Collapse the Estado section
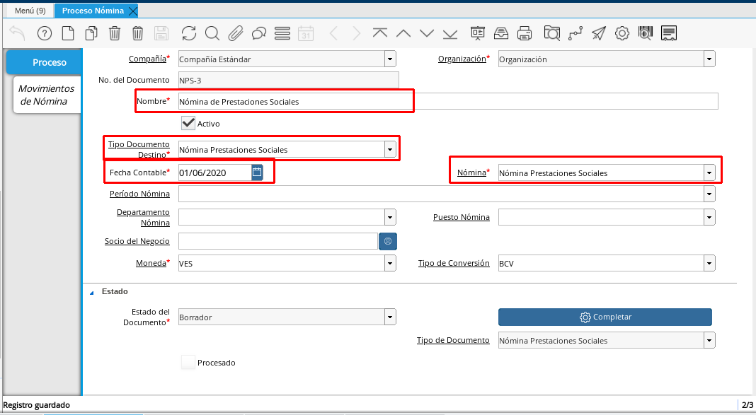Screen dimensions: 756x415 pos(91,292)
